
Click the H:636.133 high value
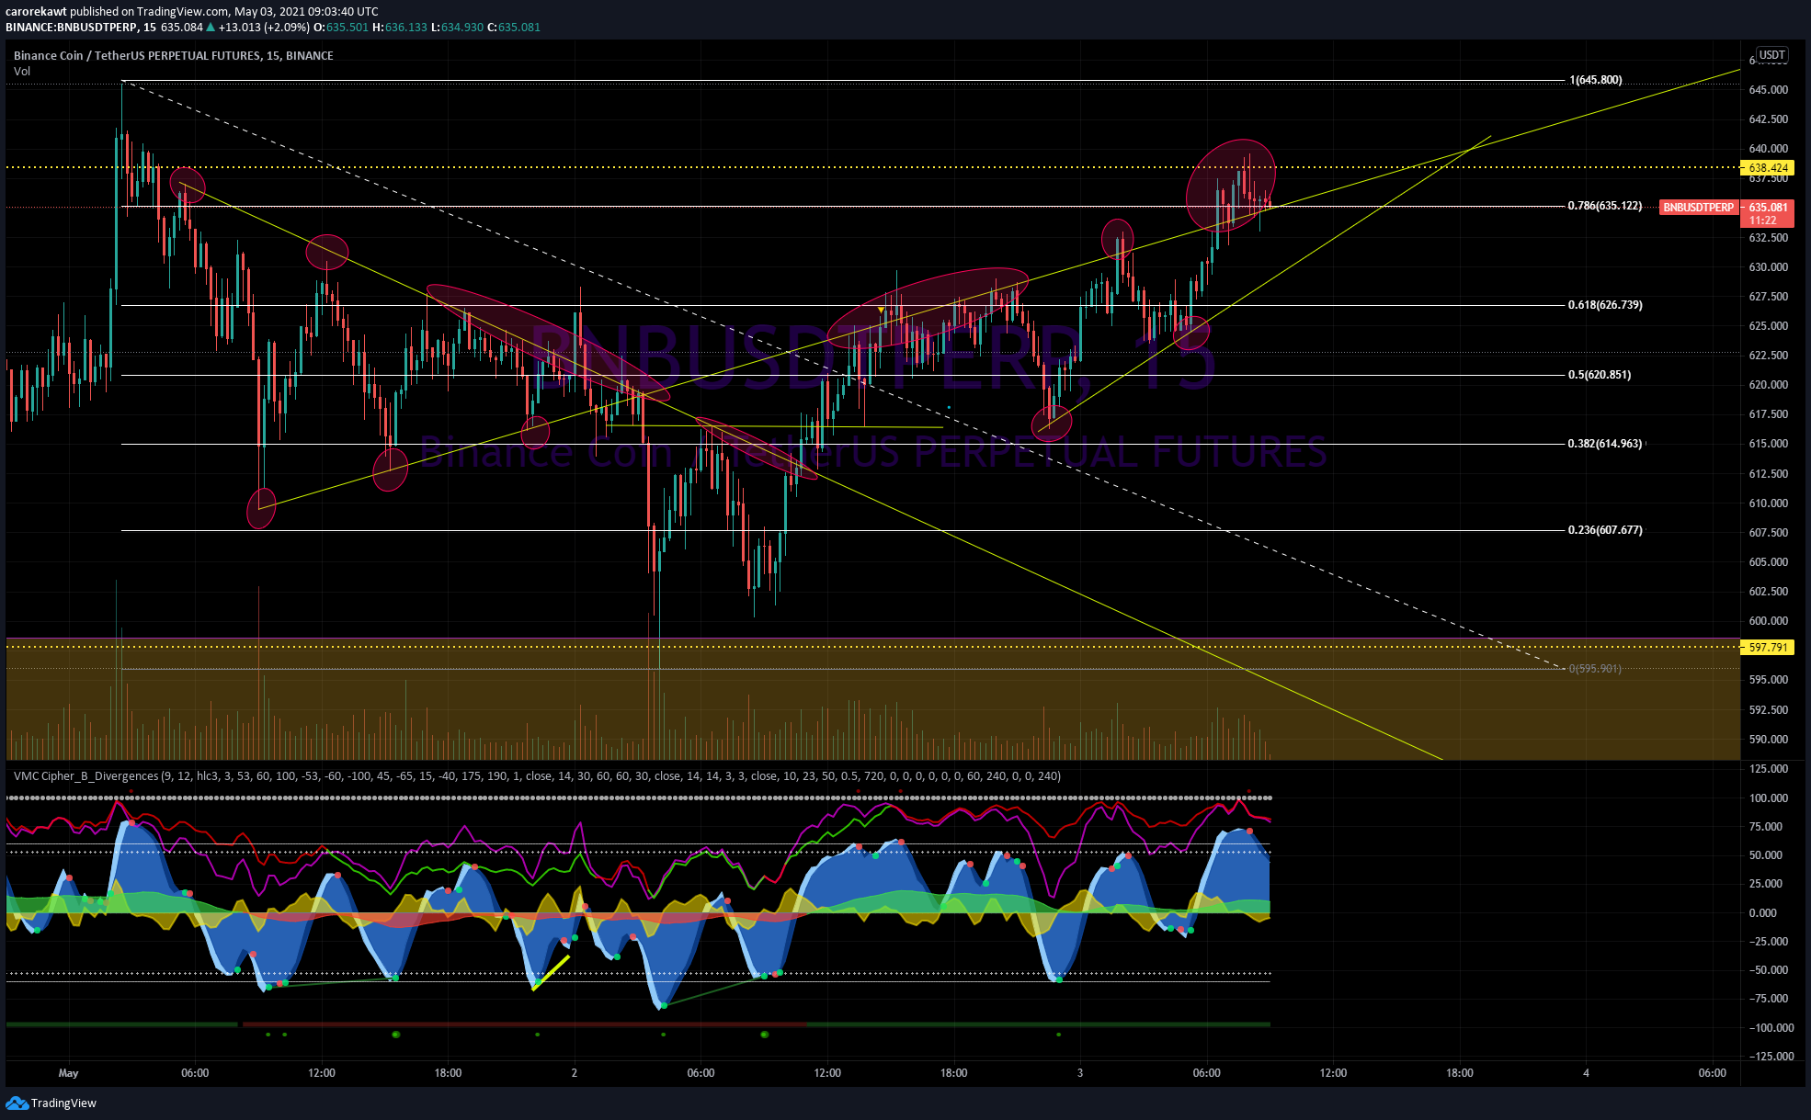tap(400, 28)
